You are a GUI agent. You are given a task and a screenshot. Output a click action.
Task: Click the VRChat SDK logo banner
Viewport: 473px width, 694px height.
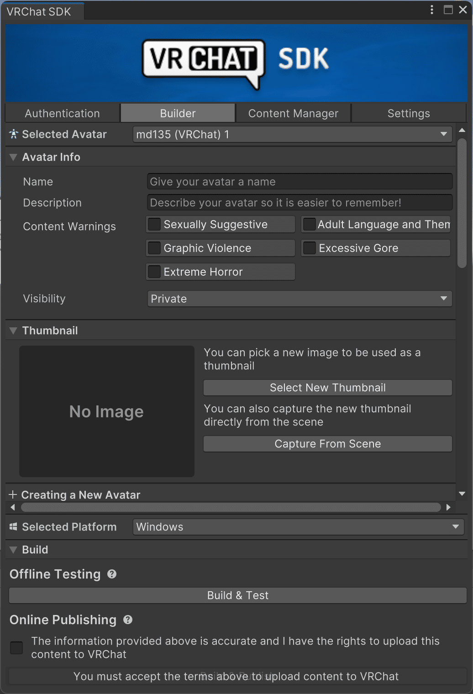click(236, 63)
